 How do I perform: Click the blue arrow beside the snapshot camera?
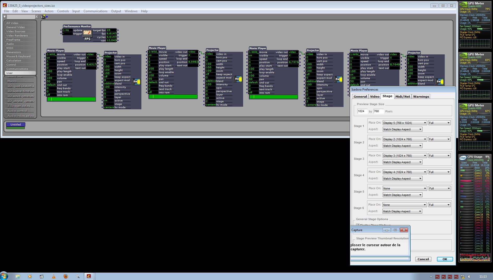(47, 17)
